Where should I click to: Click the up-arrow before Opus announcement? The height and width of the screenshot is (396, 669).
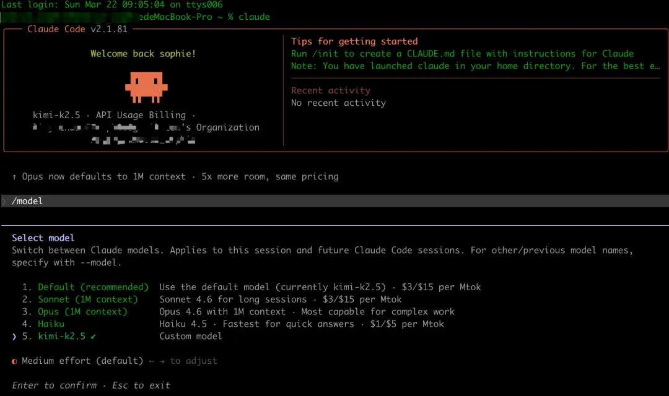(x=14, y=177)
